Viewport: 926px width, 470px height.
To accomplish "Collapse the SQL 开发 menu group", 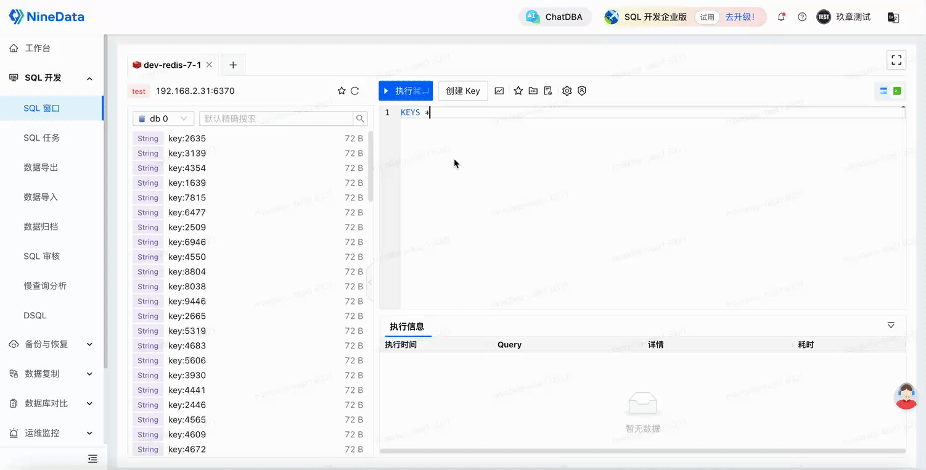I will coord(89,78).
